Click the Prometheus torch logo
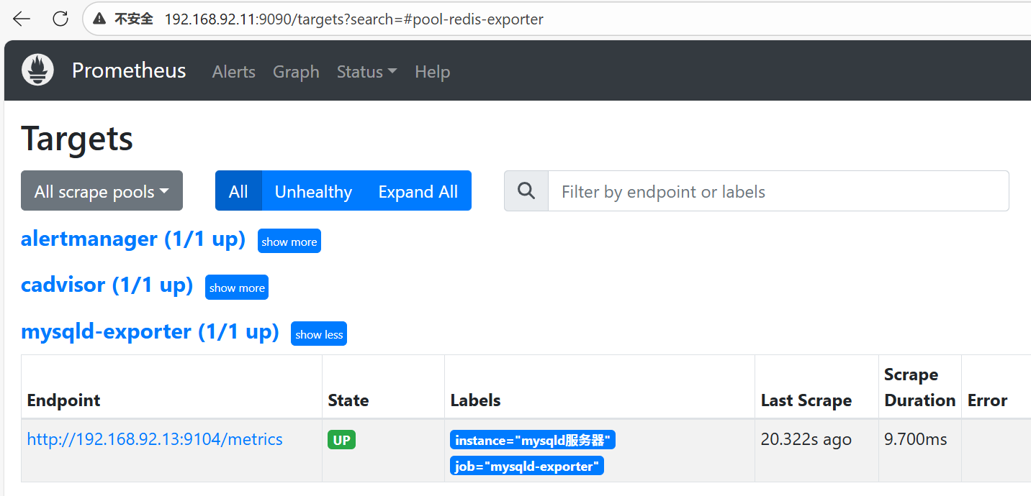The image size is (1031, 496). [x=37, y=70]
